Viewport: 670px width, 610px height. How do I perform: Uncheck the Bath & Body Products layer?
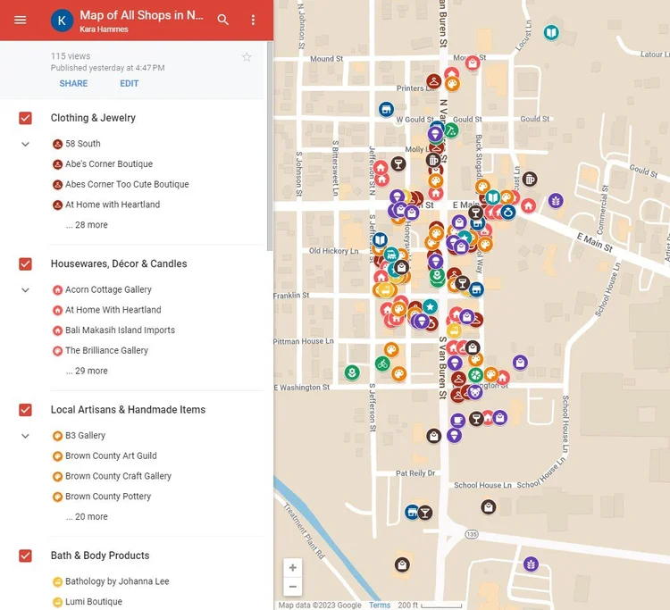(x=25, y=556)
